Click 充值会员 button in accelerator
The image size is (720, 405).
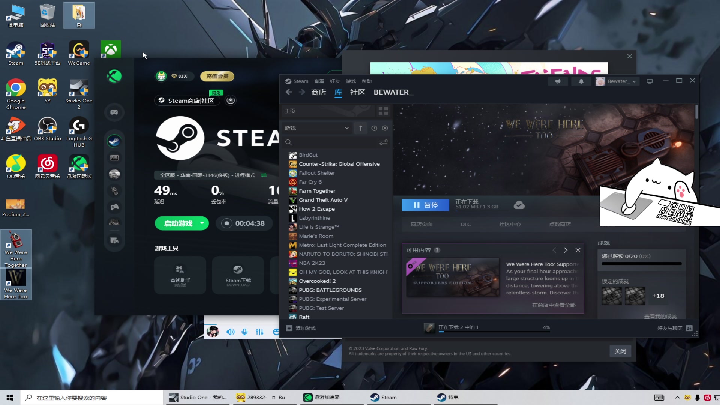click(217, 76)
